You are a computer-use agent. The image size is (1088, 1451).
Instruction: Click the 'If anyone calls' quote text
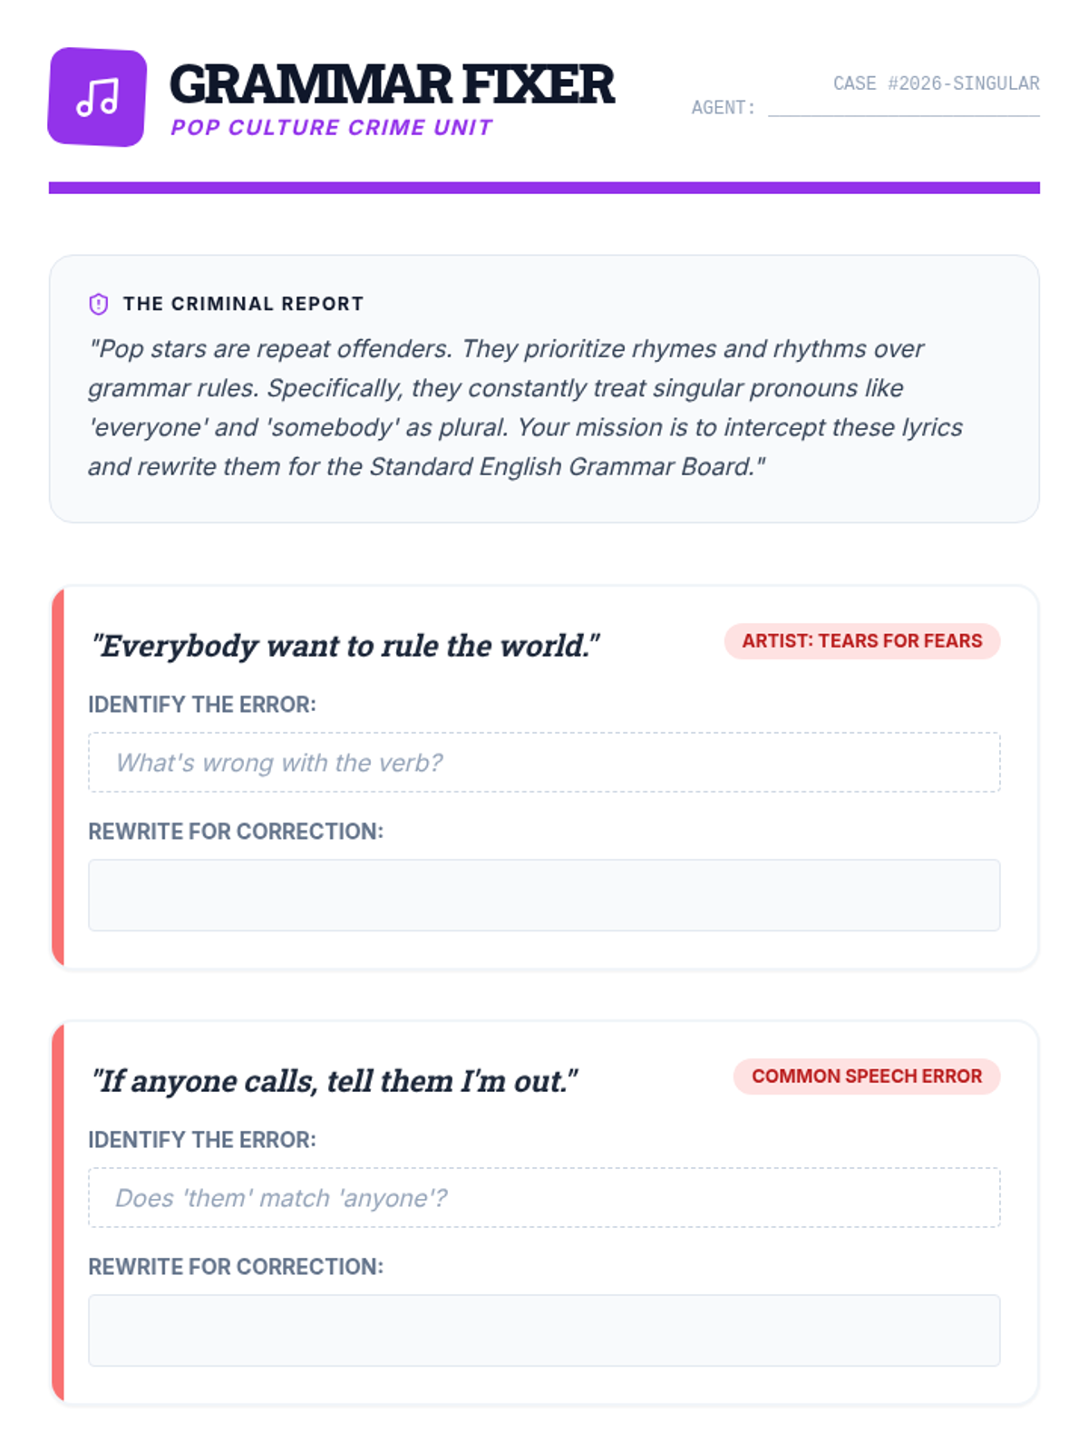point(335,1081)
